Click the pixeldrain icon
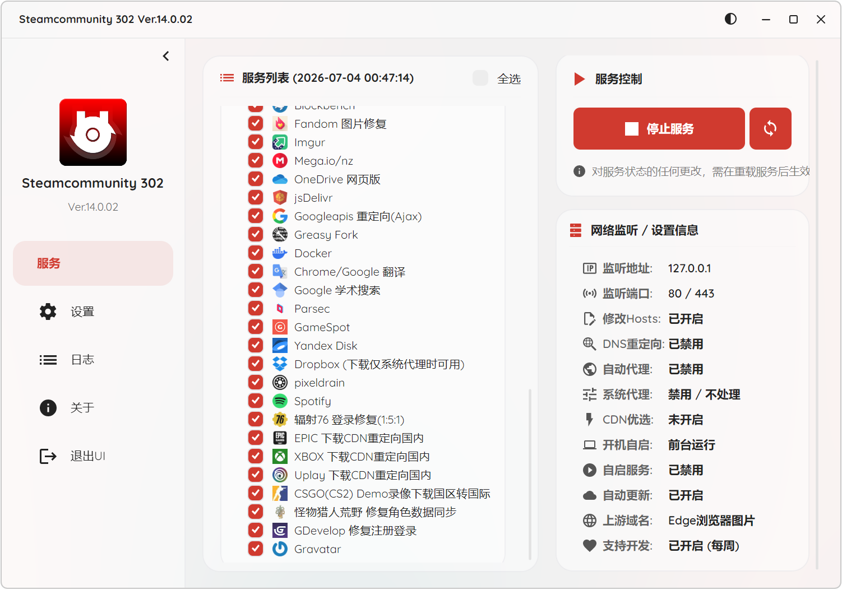This screenshot has width=842, height=590. pos(280,383)
